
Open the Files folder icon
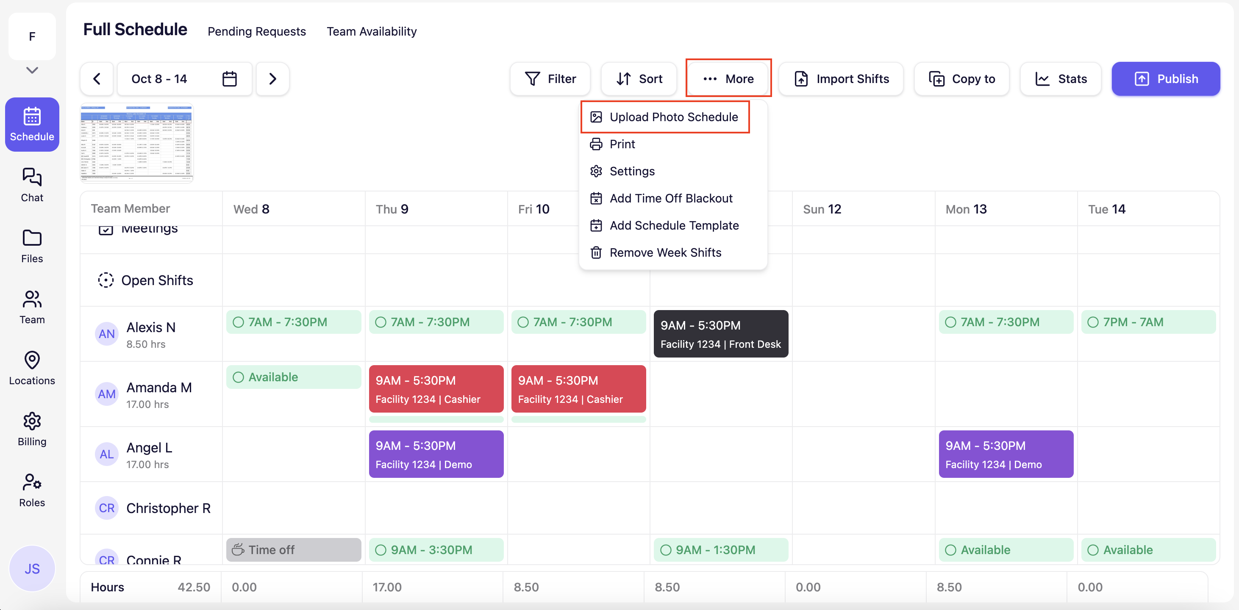(x=32, y=239)
